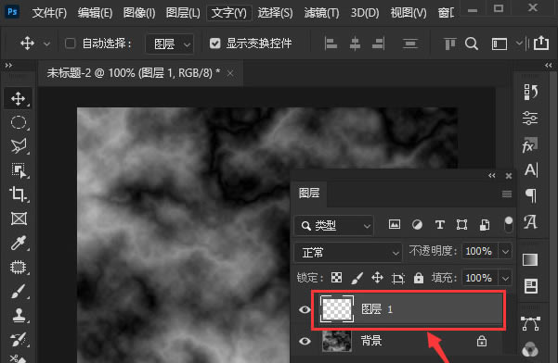The height and width of the screenshot is (363, 558).
Task: Open the Paths panel icon
Action: tap(530, 323)
